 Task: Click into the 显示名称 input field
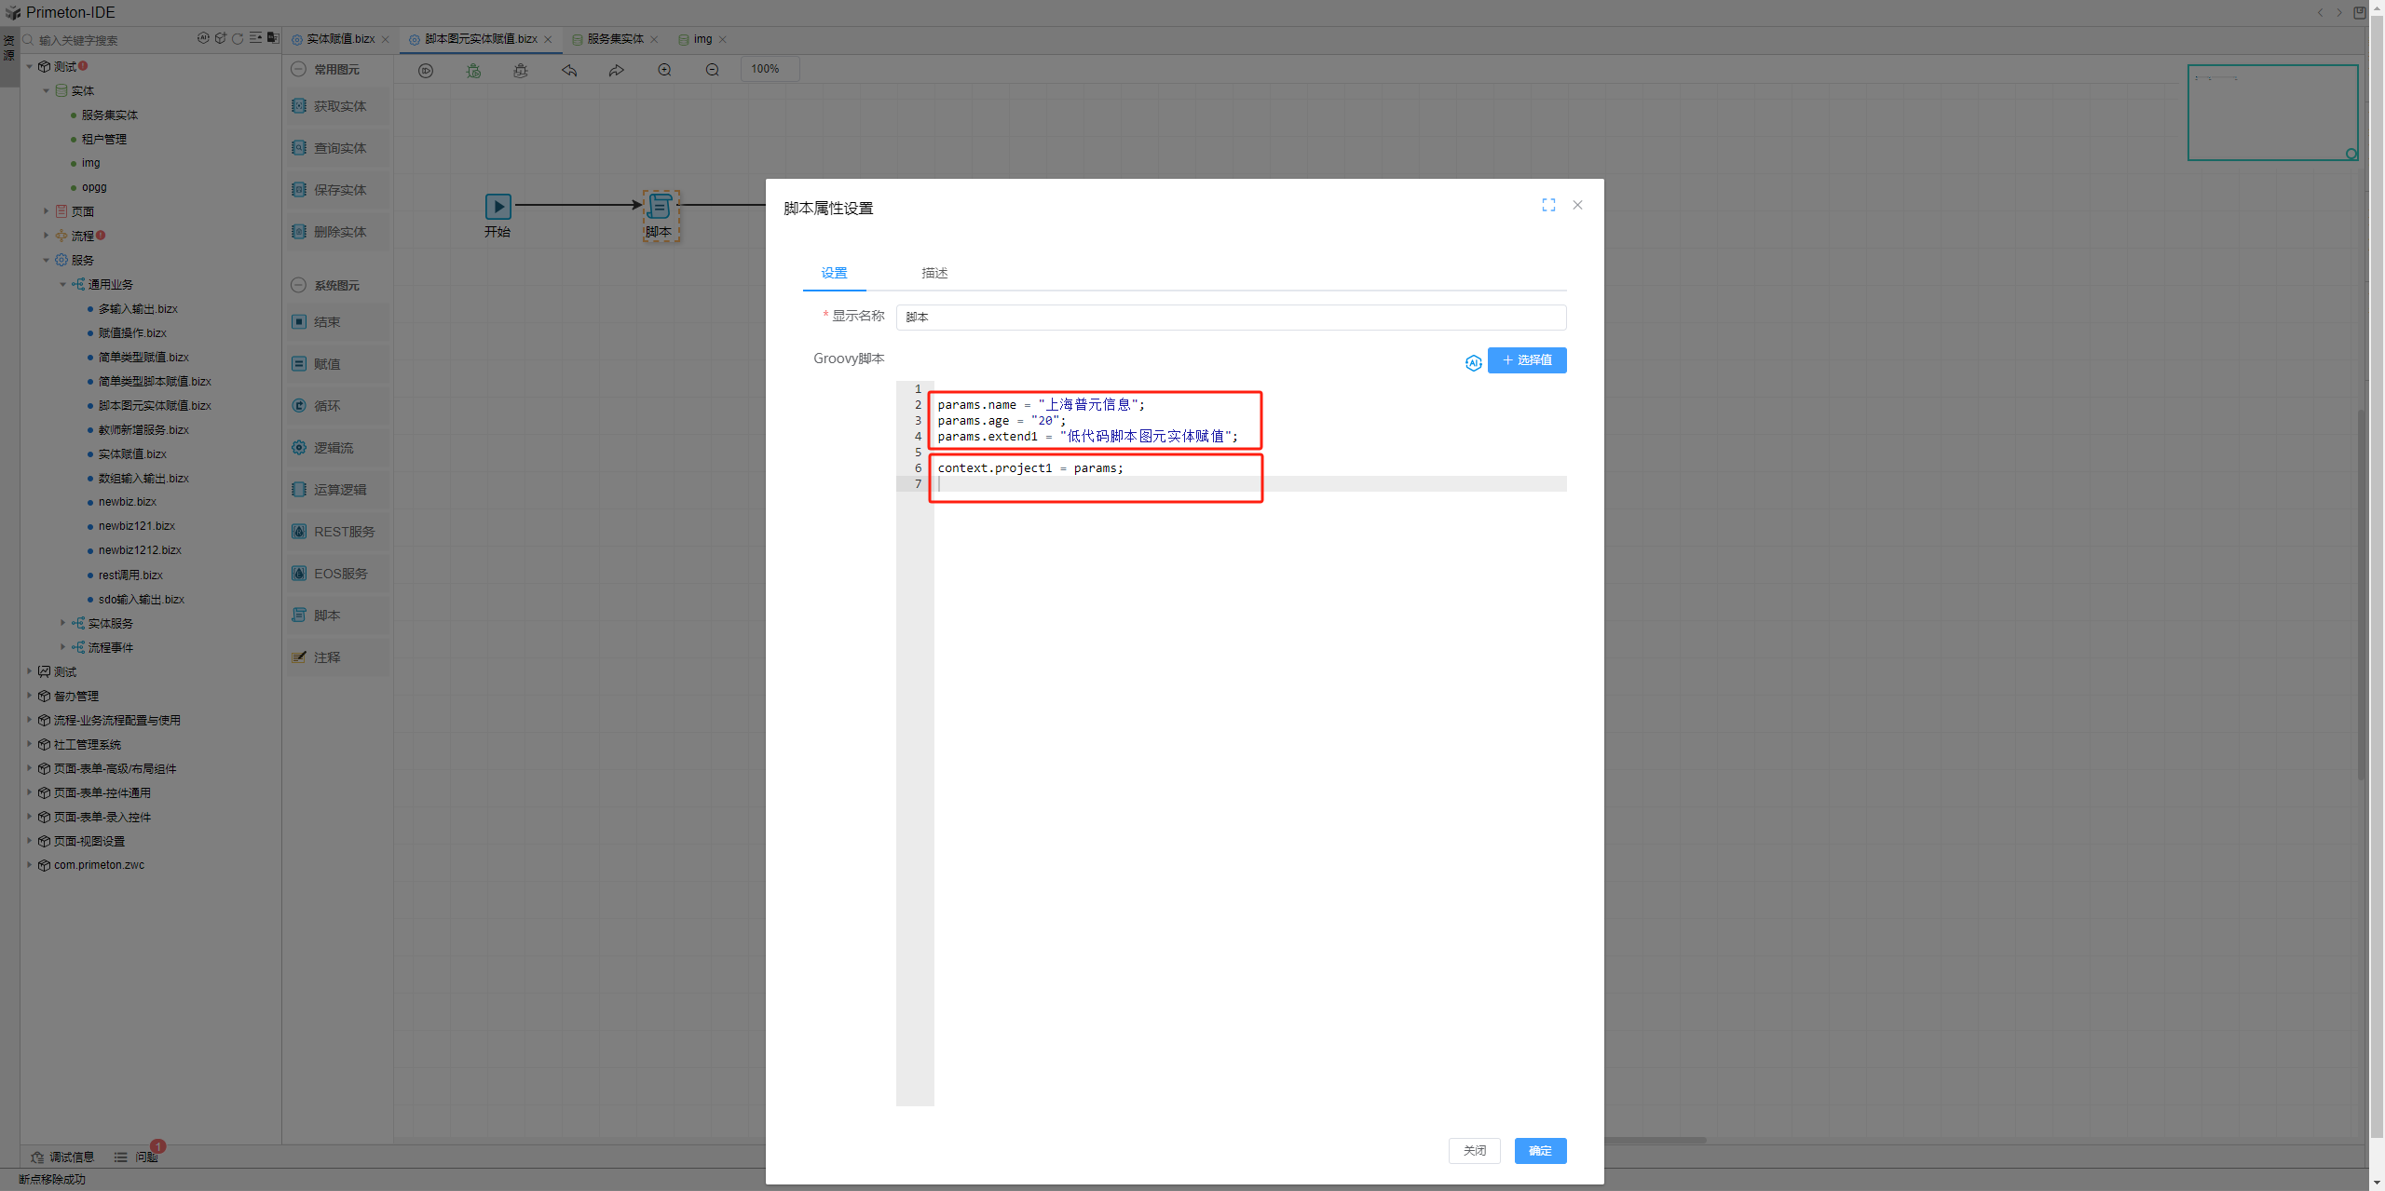click(1230, 318)
